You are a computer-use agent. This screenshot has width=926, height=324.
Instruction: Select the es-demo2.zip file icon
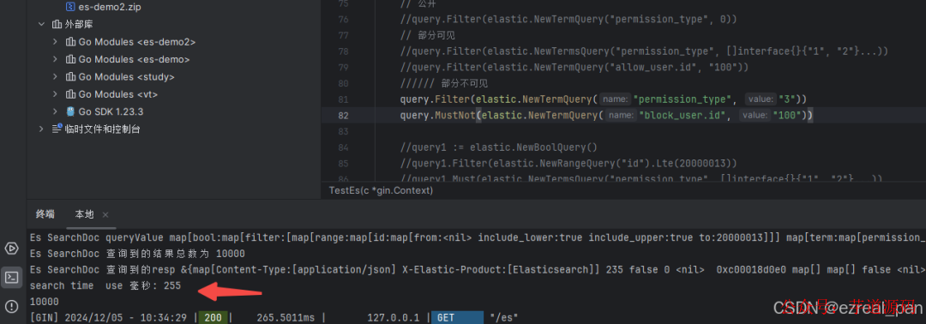pyautogui.click(x=70, y=8)
